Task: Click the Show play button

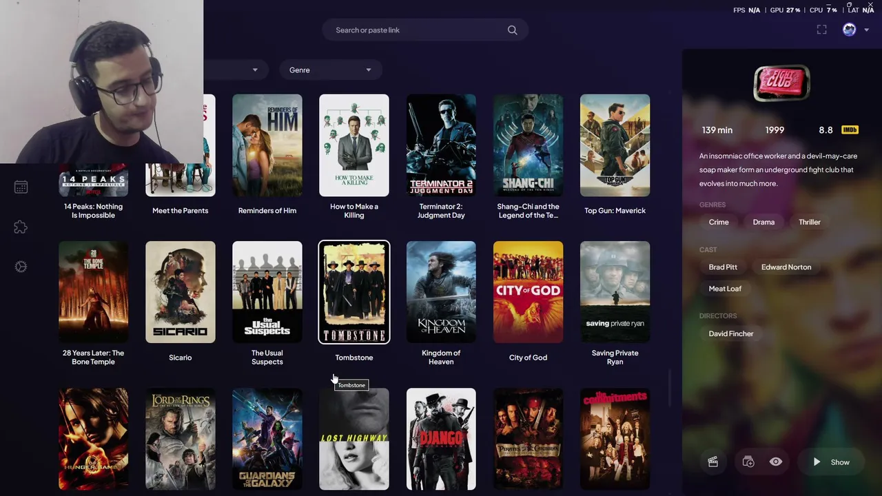Action: (x=831, y=462)
